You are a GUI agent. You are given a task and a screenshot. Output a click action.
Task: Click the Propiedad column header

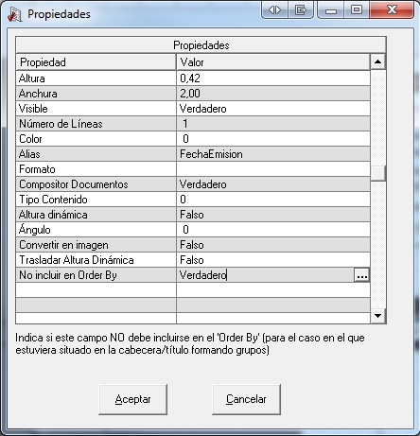point(96,62)
